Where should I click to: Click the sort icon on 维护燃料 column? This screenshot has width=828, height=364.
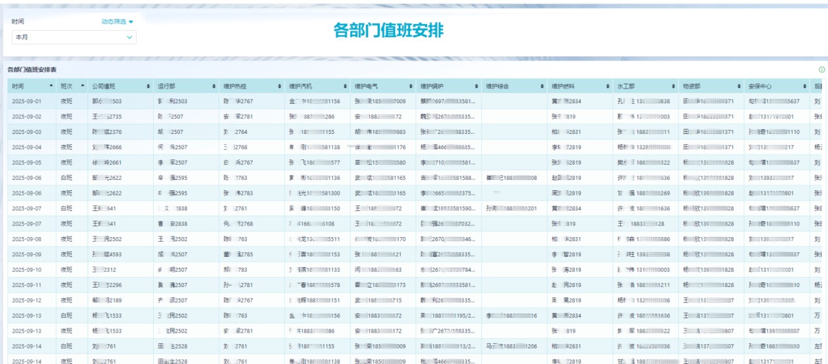[608, 86]
